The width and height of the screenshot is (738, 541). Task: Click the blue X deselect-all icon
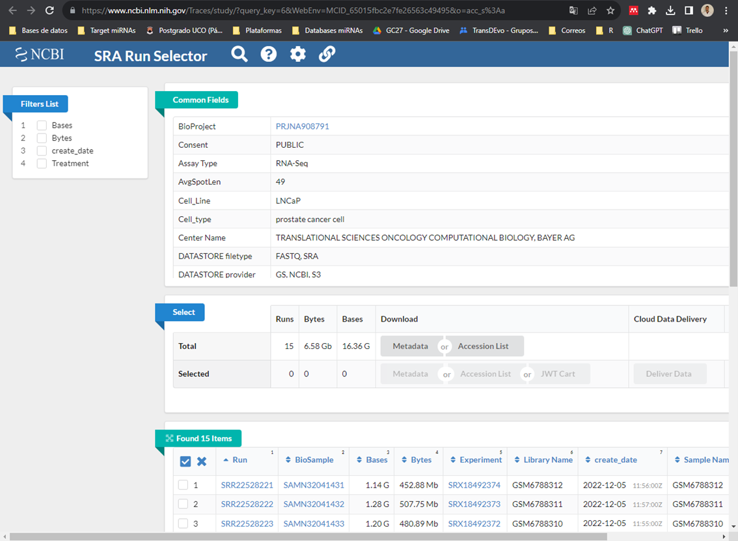202,461
